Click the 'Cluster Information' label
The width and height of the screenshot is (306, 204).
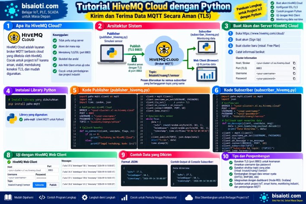click(246, 58)
